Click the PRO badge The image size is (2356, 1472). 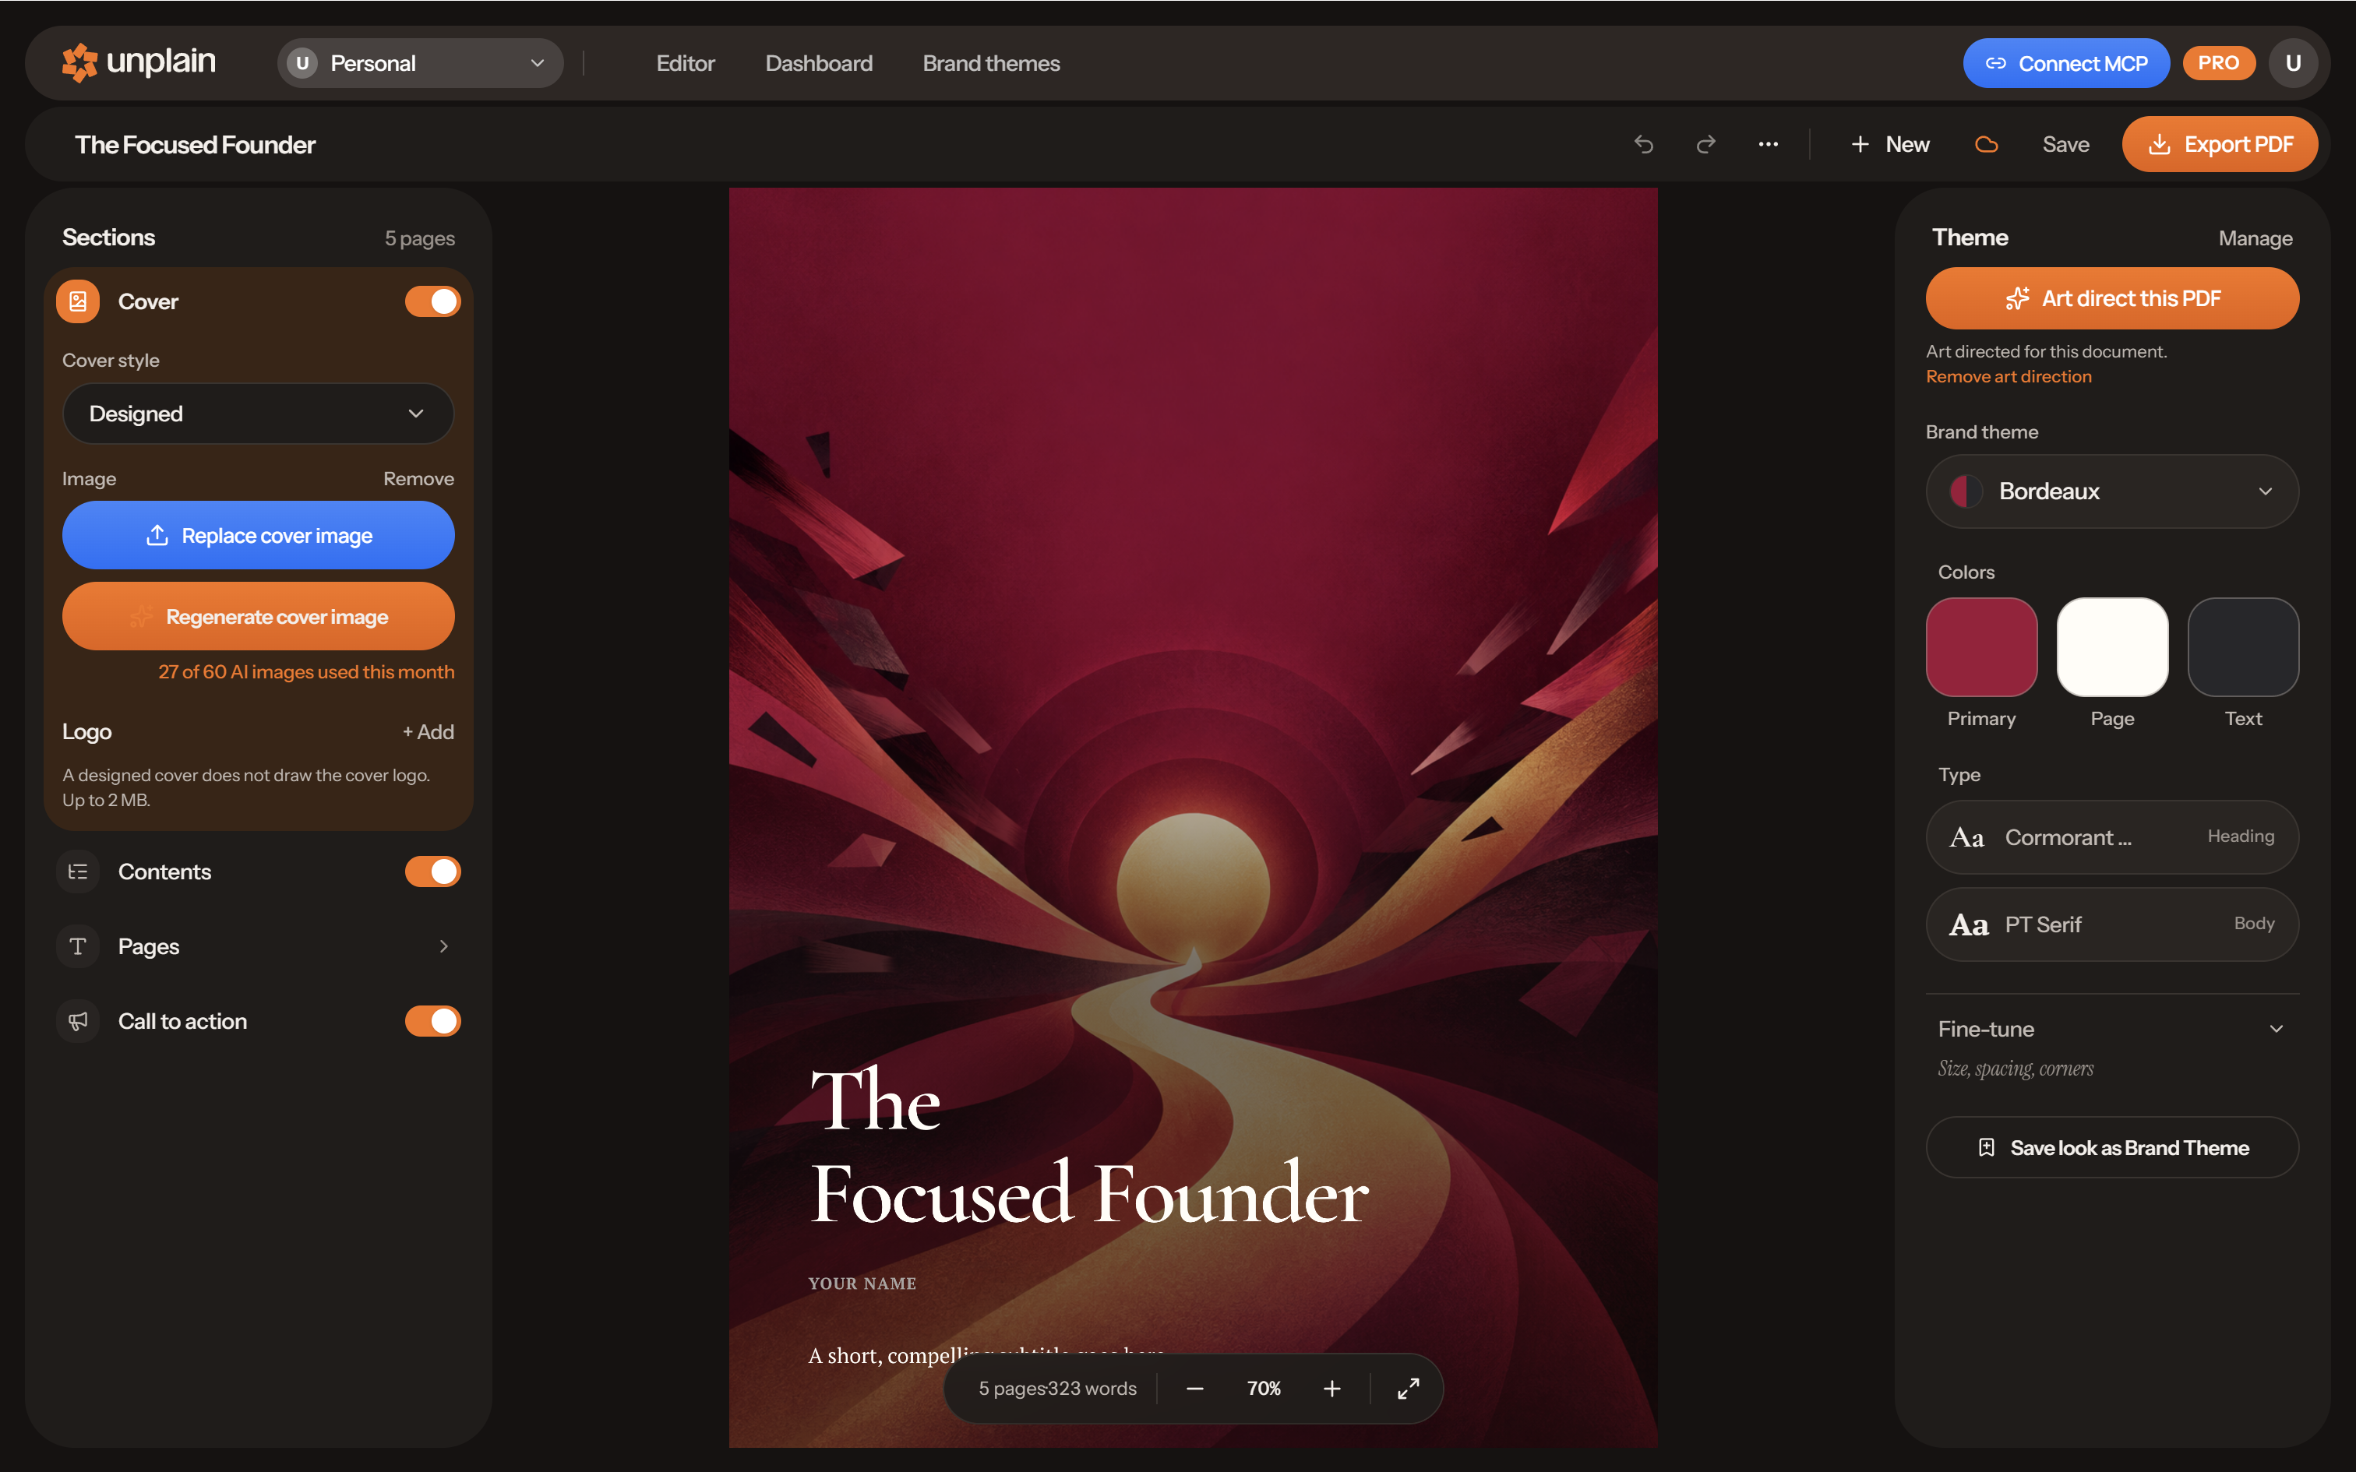(x=2218, y=63)
